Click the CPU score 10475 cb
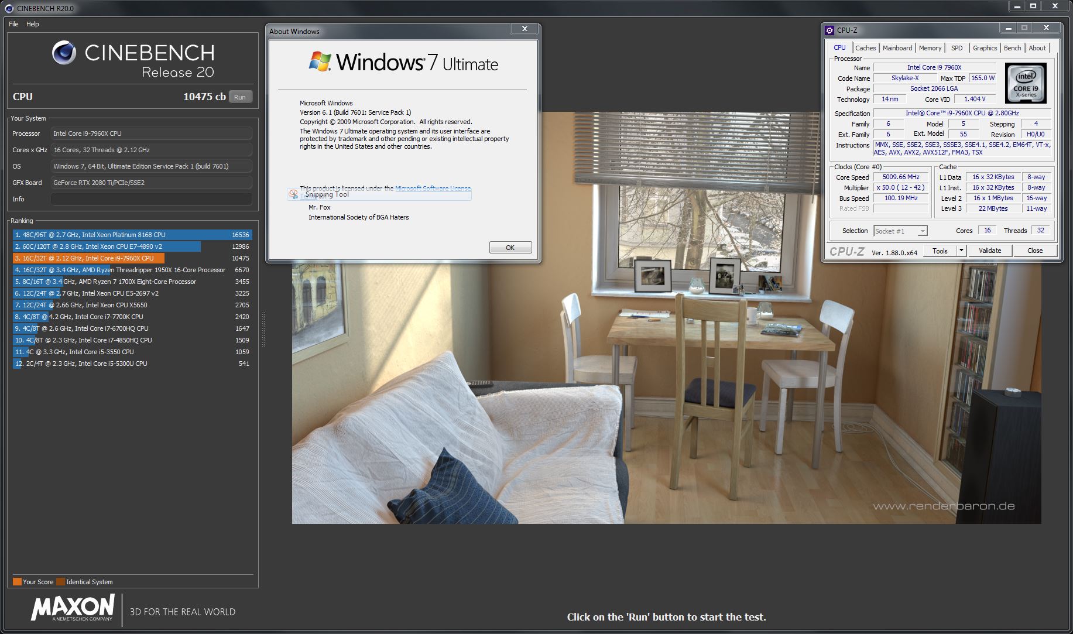1073x634 pixels. tap(204, 97)
